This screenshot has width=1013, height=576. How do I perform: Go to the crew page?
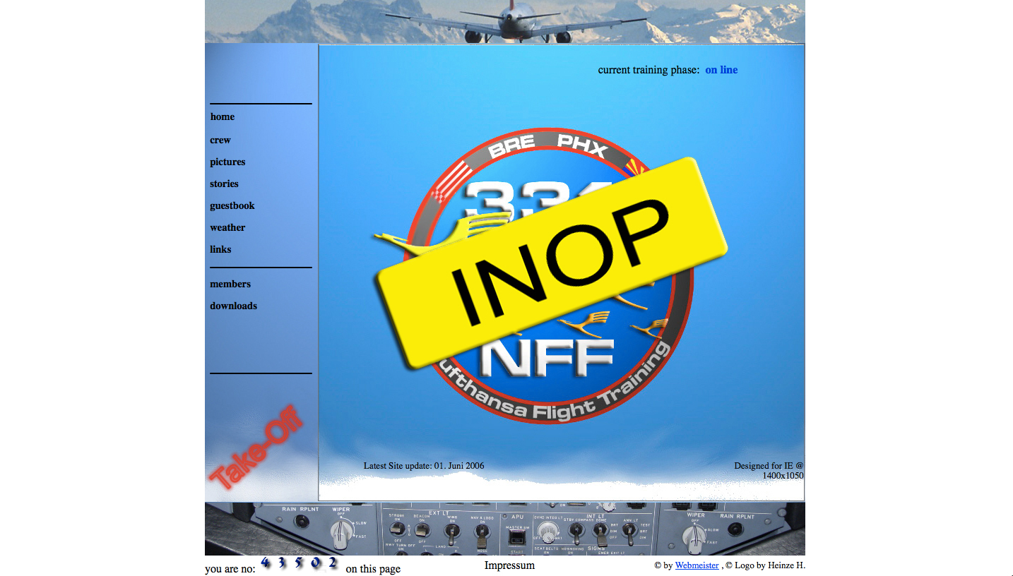tap(220, 140)
